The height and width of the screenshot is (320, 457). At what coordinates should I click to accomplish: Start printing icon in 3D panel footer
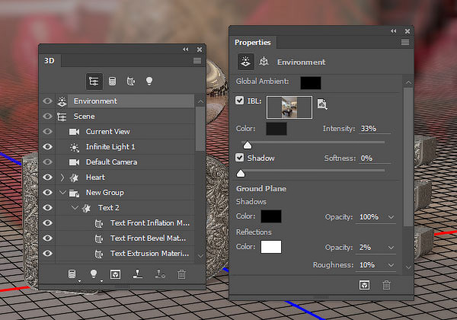tap(138, 274)
